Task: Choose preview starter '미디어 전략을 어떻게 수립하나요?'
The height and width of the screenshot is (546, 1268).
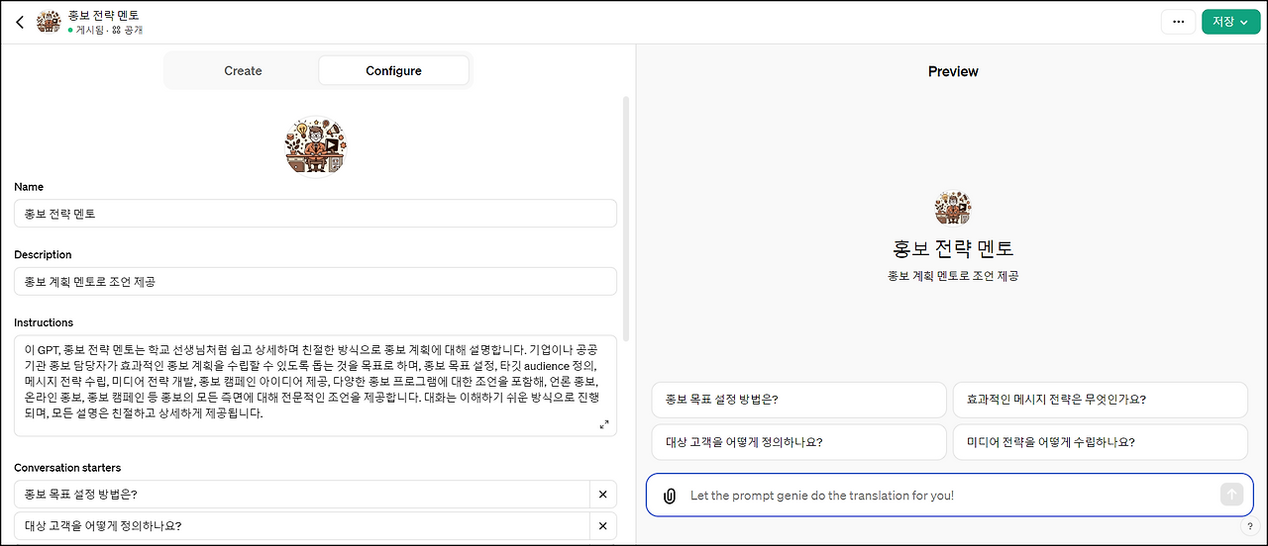Action: [1100, 442]
